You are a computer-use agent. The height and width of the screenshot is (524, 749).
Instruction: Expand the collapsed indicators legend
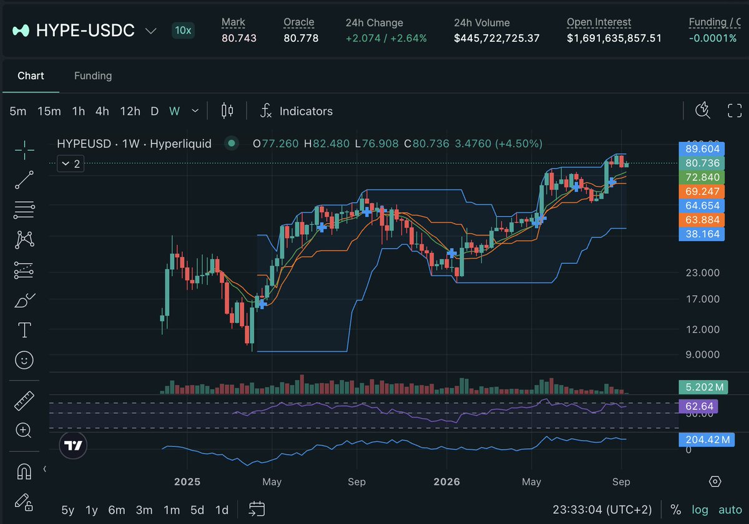tap(69, 164)
